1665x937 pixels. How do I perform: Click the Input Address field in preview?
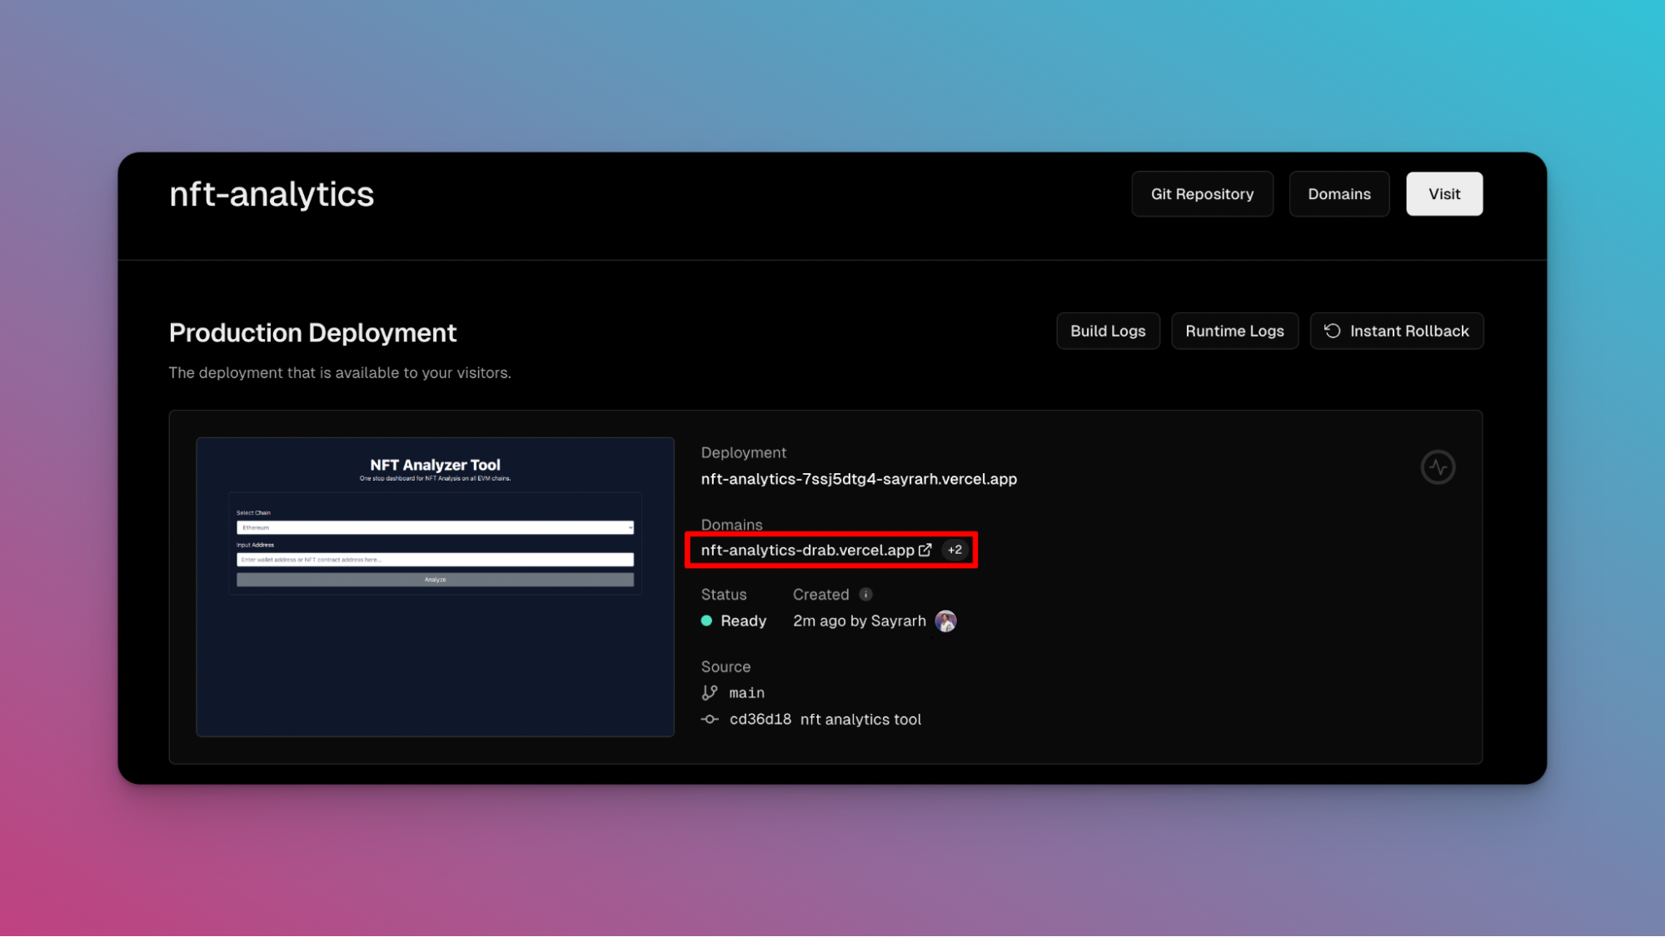coord(435,560)
